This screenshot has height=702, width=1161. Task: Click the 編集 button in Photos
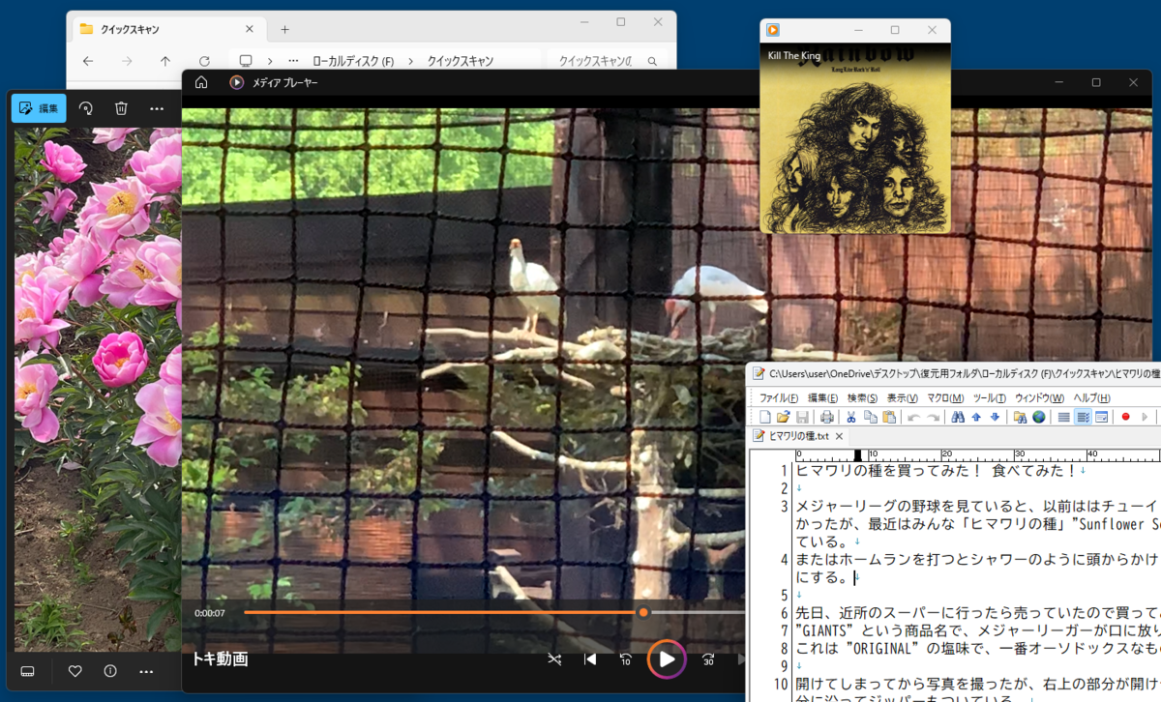[x=39, y=108]
